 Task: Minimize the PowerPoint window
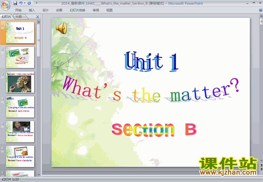pyautogui.click(x=247, y=3)
